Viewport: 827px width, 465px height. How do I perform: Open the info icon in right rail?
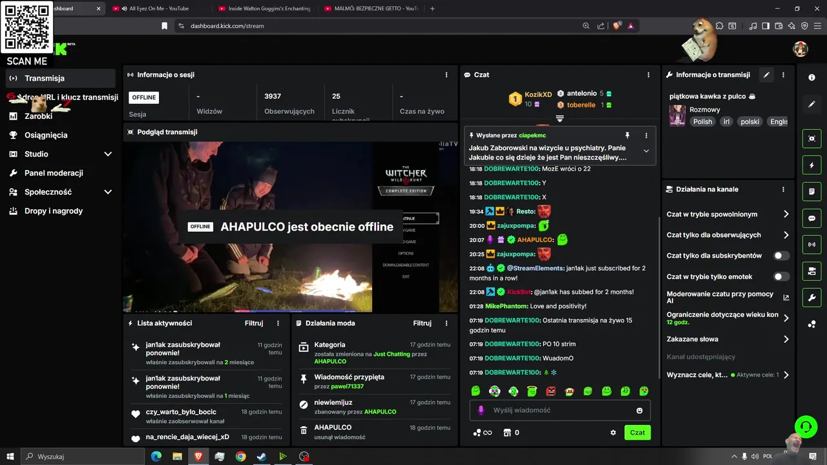click(x=811, y=77)
